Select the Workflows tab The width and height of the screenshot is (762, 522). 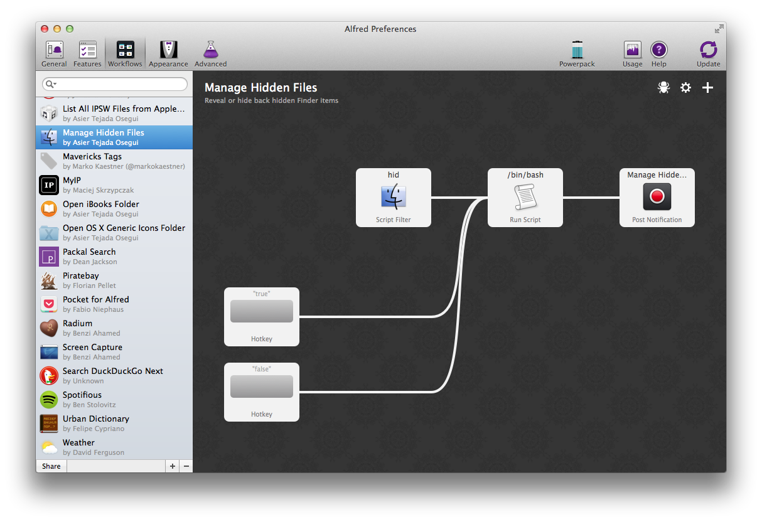(x=125, y=54)
